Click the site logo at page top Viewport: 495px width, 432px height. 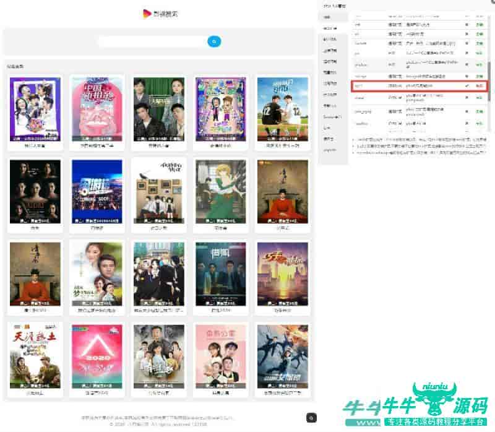(160, 14)
